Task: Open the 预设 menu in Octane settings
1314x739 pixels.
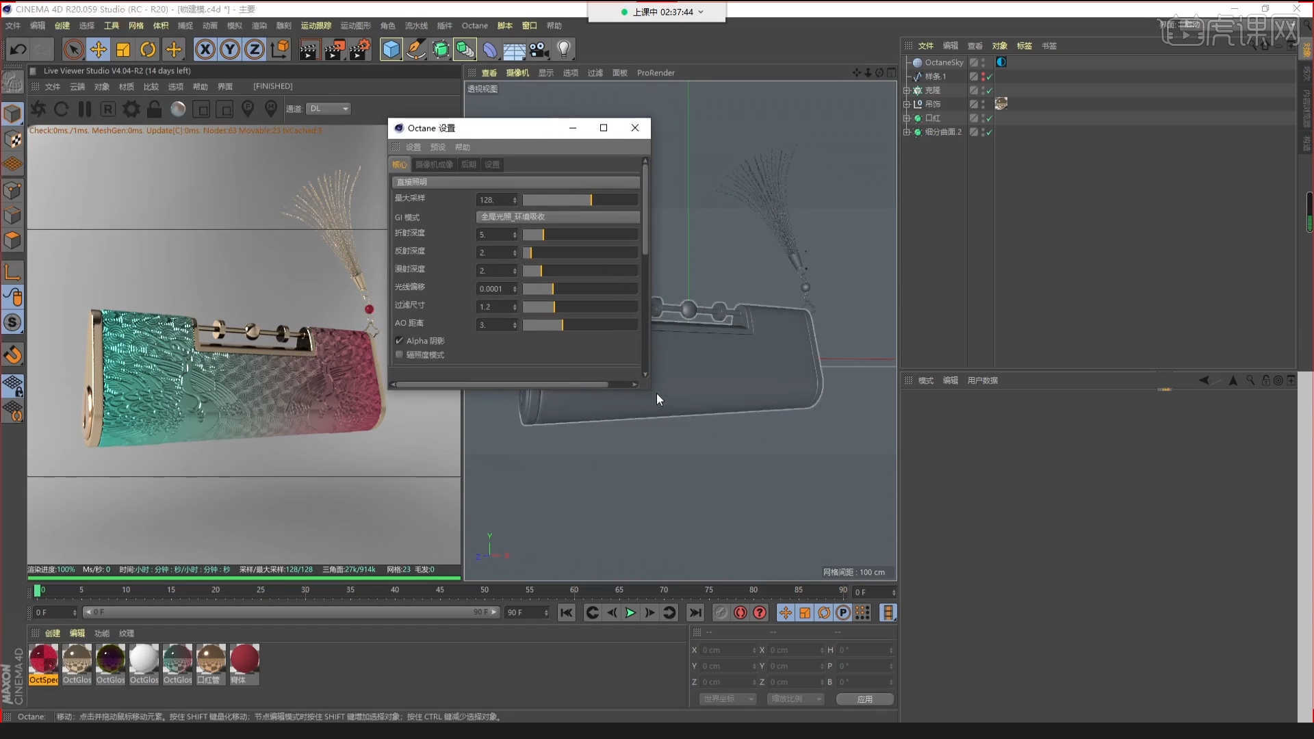Action: pos(438,147)
